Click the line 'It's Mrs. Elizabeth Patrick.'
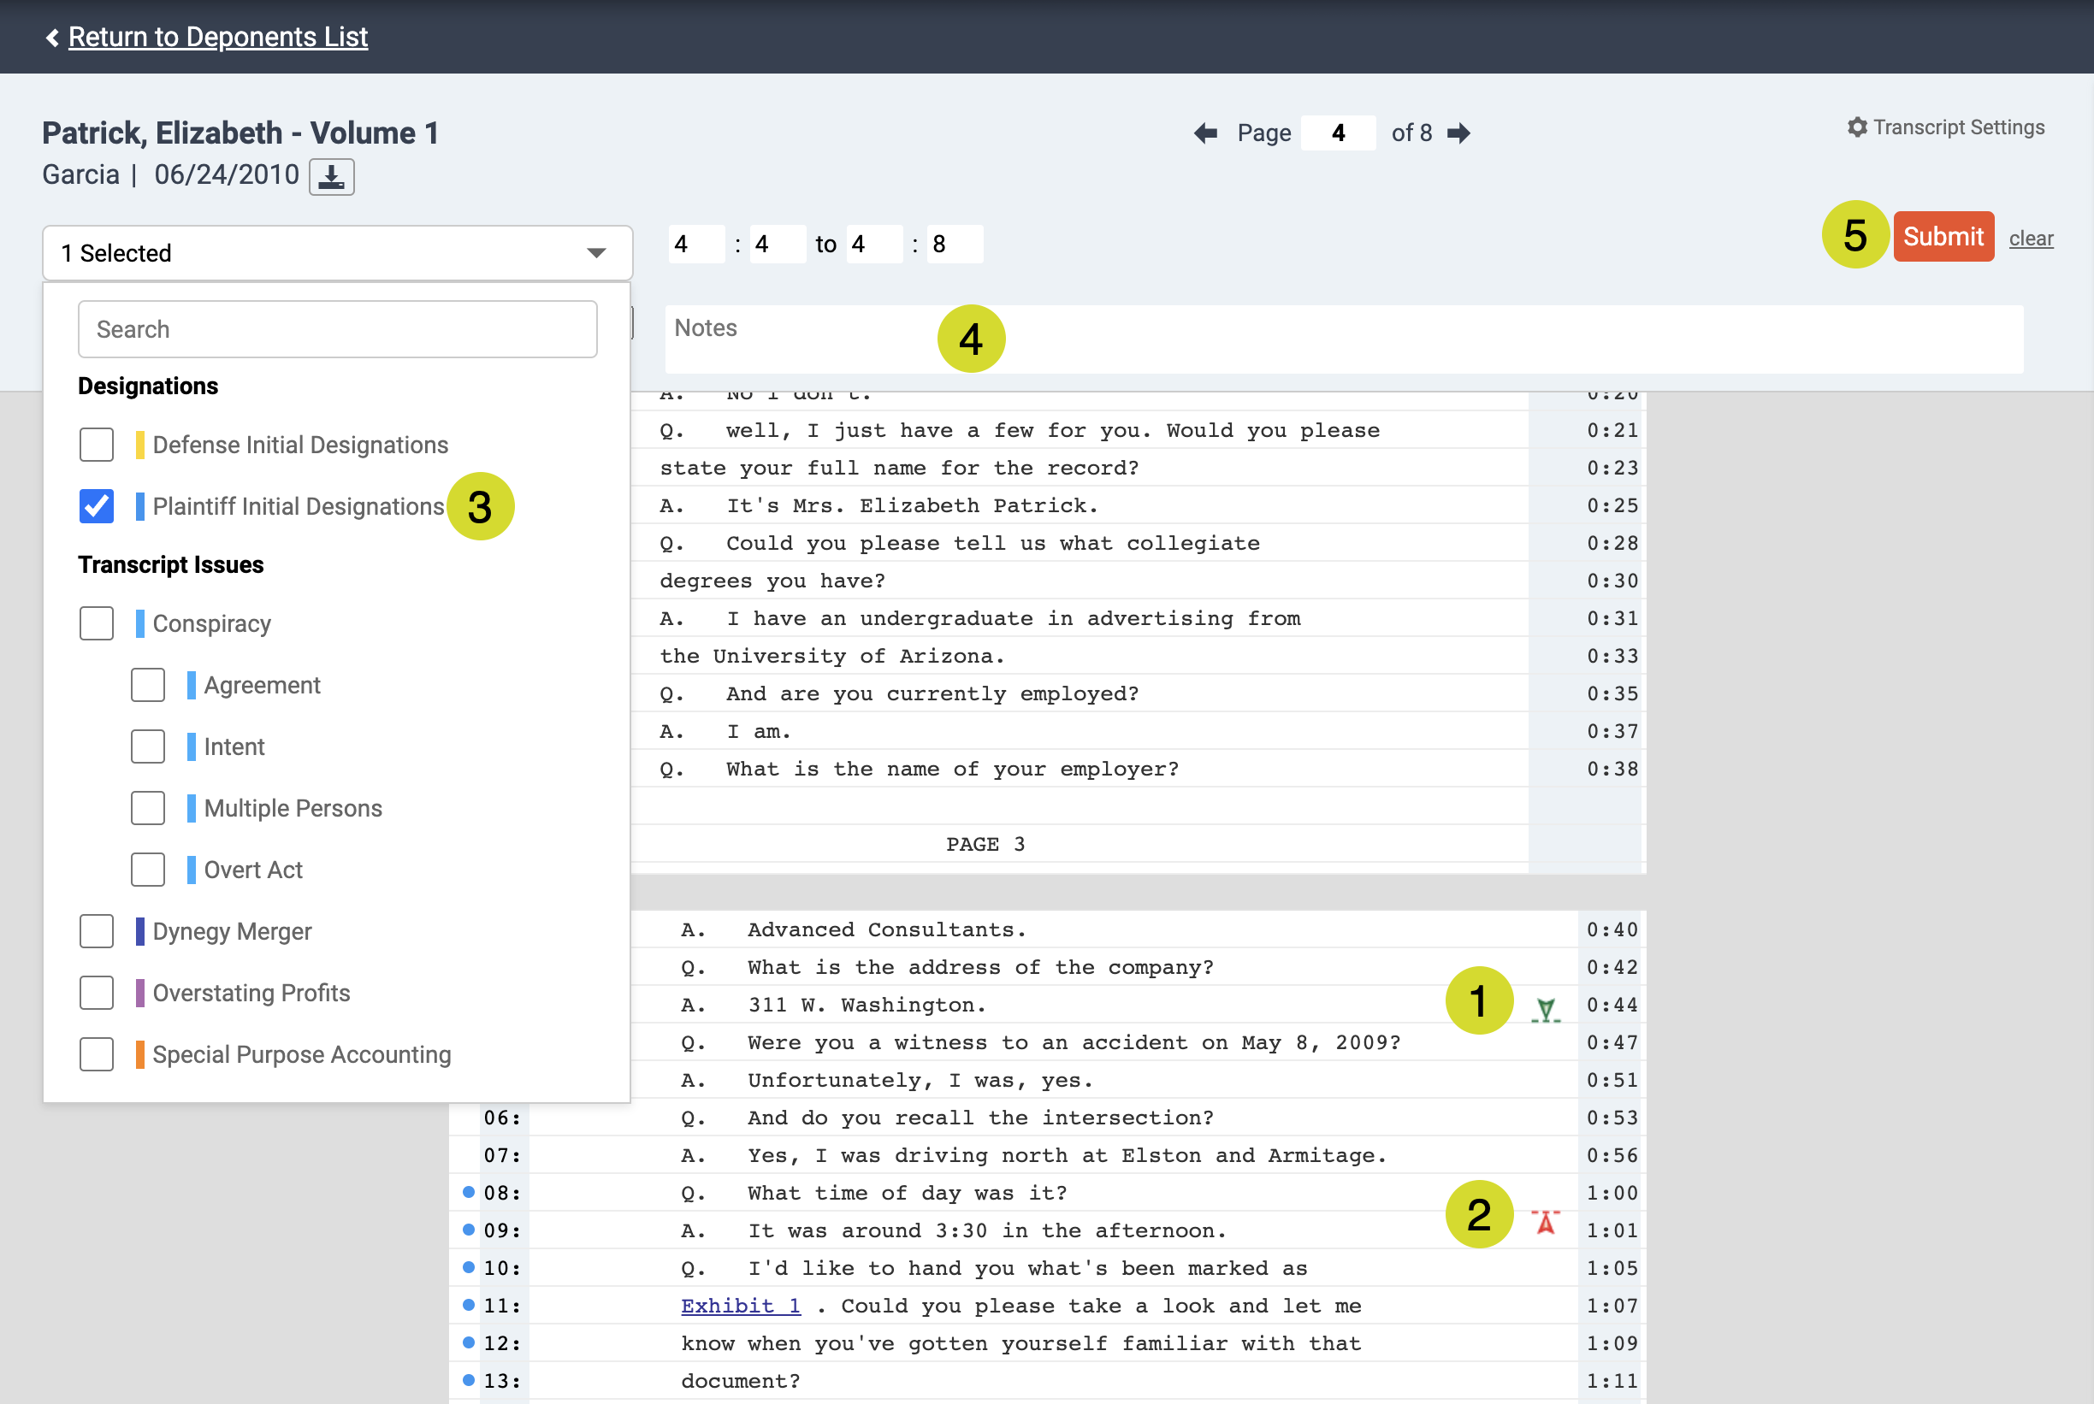 click(912, 506)
